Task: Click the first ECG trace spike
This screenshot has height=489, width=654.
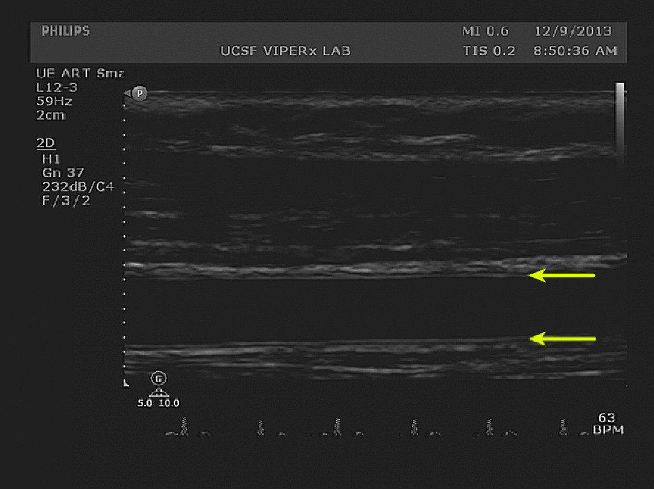Action: pos(184,426)
